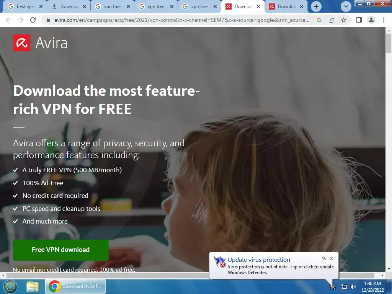The height and width of the screenshot is (294, 392).
Task: Open a new tab
Action: 316,7
